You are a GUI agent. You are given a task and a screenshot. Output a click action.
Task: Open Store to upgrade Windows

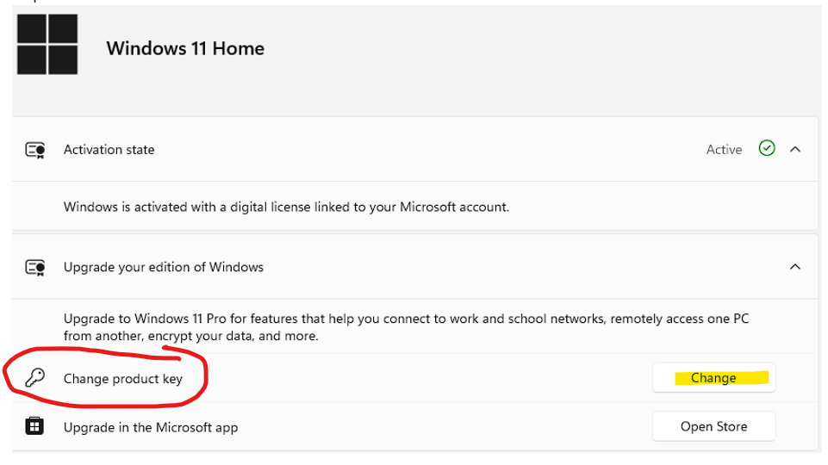coord(713,426)
